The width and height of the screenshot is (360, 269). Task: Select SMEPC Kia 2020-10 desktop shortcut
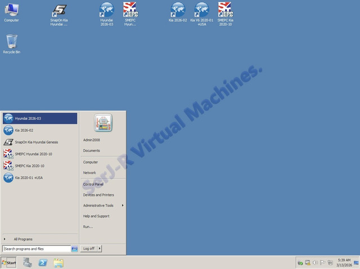coord(226,14)
